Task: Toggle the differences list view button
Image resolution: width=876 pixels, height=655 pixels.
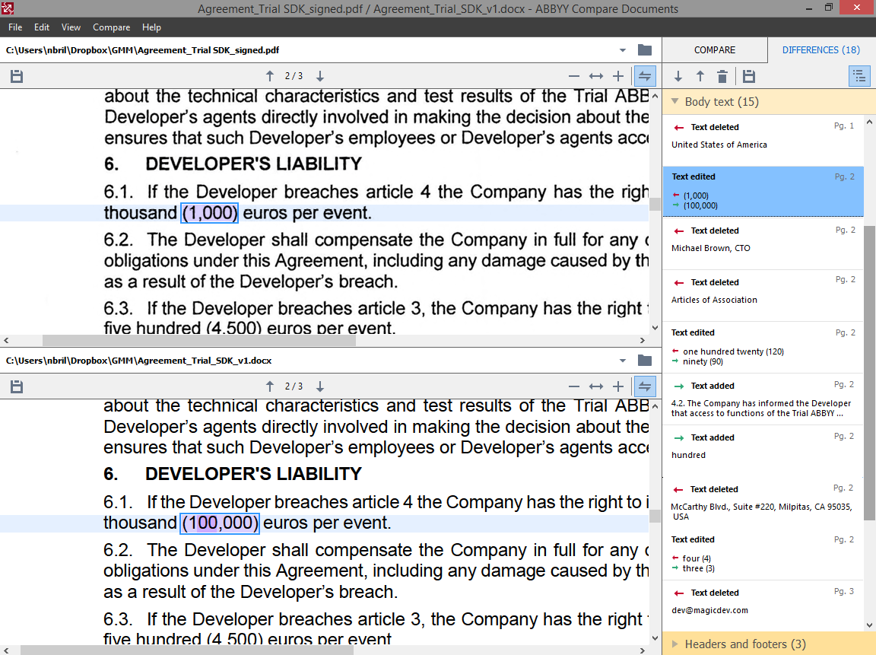Action: (859, 77)
